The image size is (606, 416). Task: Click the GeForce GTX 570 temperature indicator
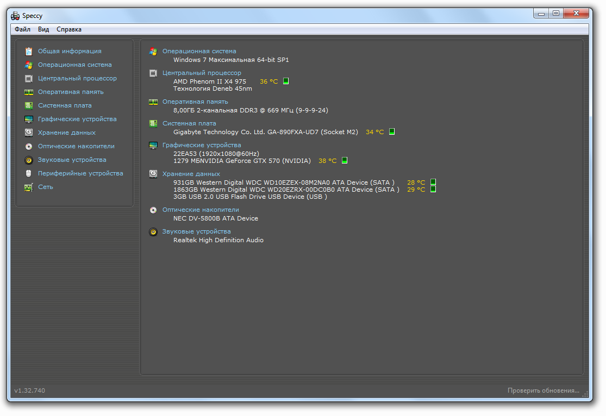pyautogui.click(x=345, y=161)
